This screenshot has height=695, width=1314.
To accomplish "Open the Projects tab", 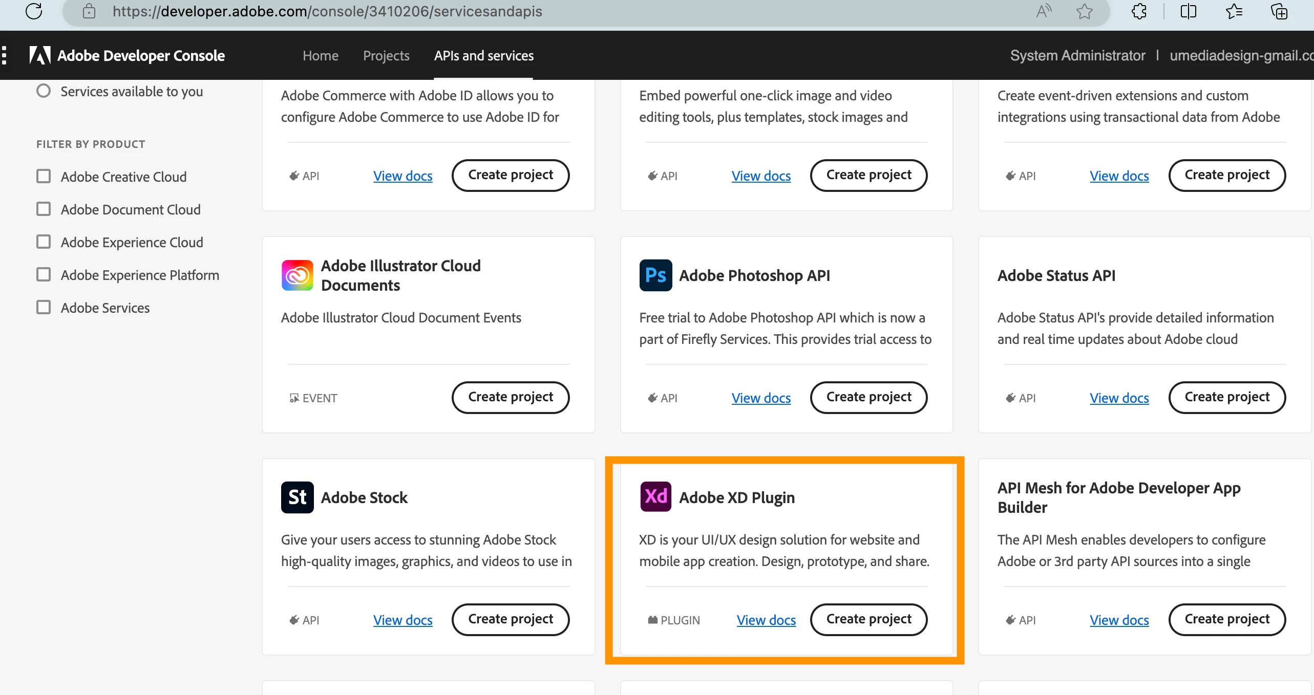I will 386,55.
